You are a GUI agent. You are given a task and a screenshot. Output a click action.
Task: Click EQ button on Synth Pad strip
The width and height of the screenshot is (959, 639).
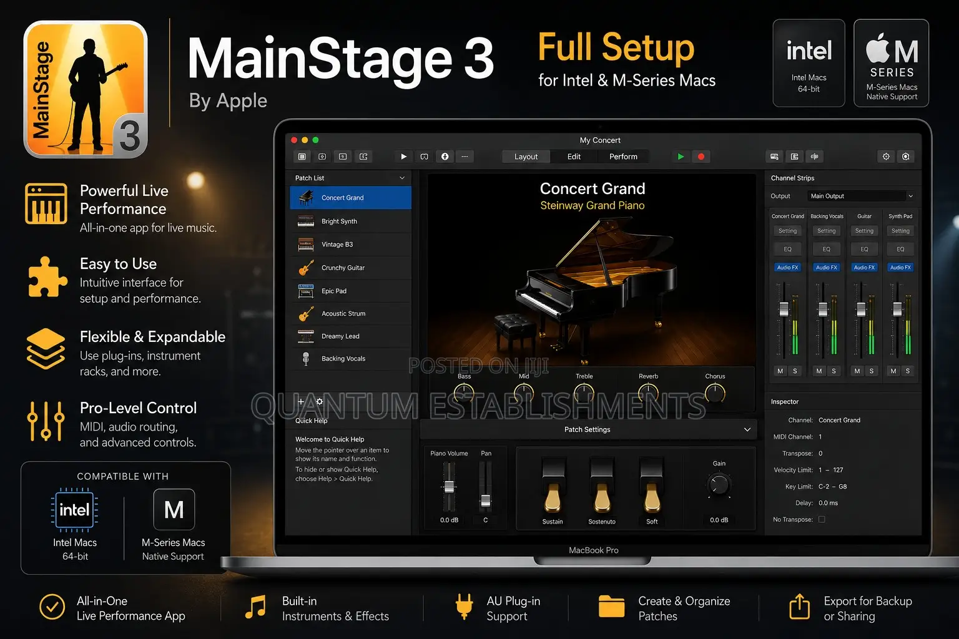[901, 249]
